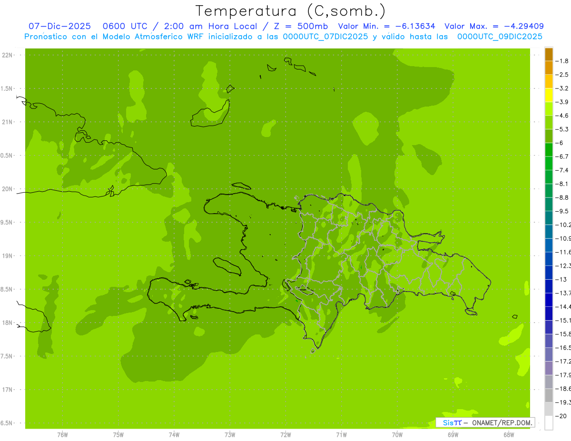Pick the yellow swatch between -3.2 and -3.9

549,95
